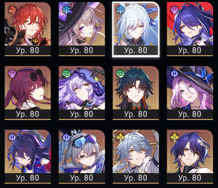
Task: Select the gray-haired Quantum character wearing goggles
Action: 82,157
